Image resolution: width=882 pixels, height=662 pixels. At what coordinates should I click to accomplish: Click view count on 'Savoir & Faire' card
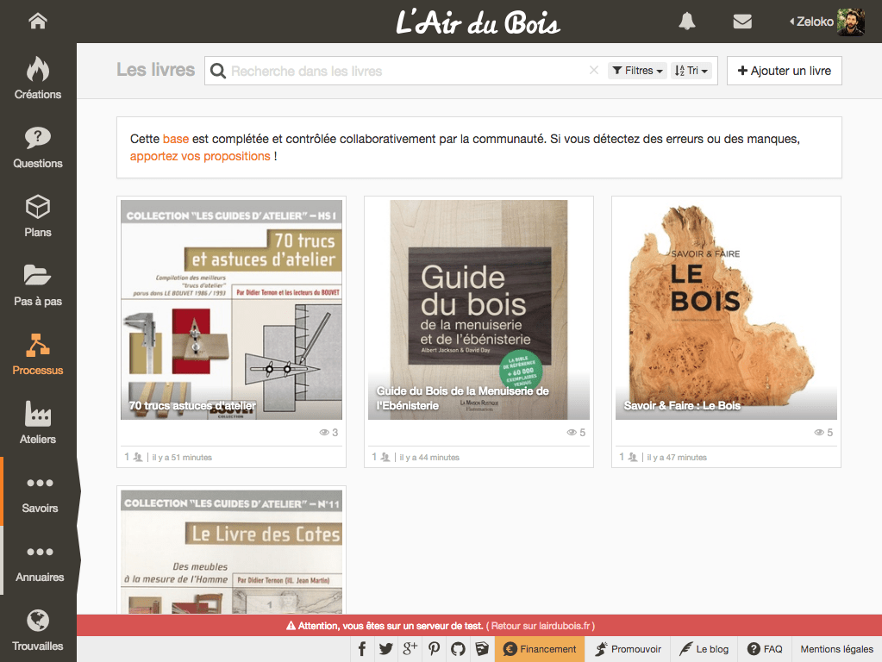pyautogui.click(x=823, y=433)
